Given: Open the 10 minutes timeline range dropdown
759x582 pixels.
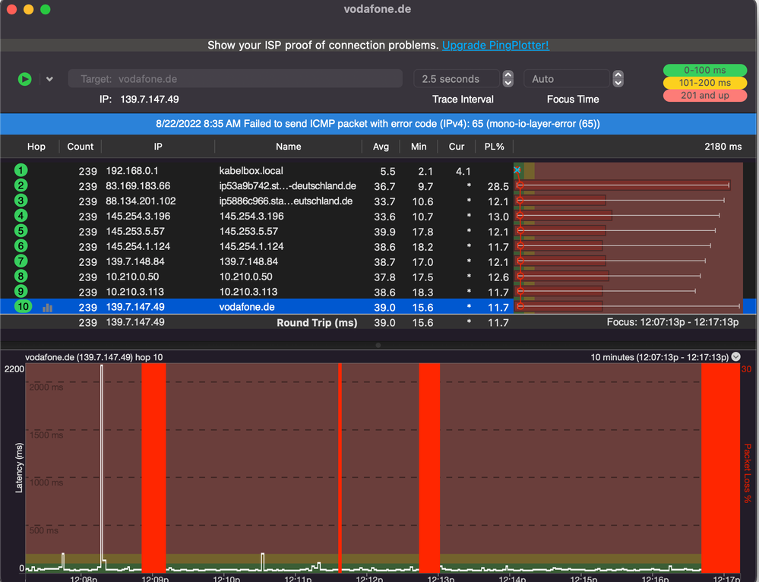Looking at the screenshot, I should pyautogui.click(x=735, y=357).
